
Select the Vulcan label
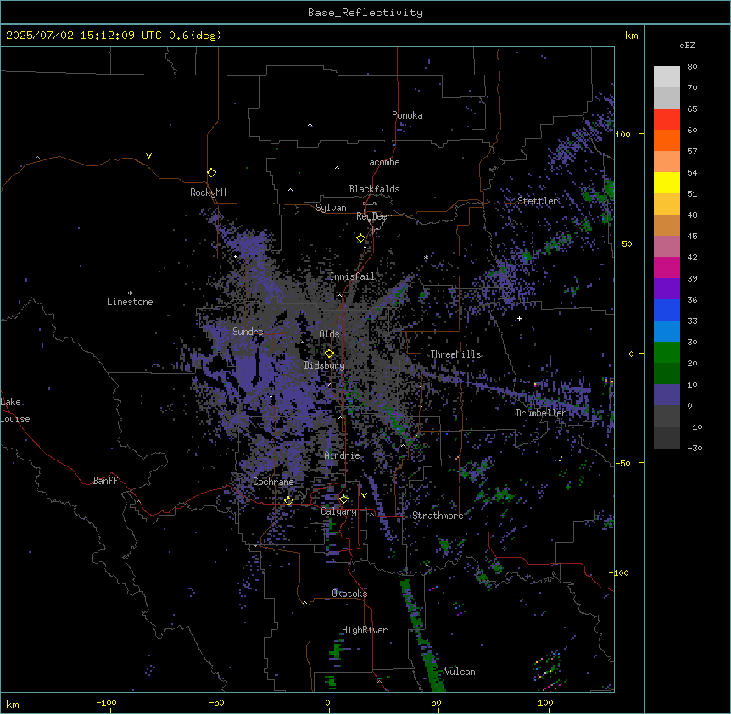(x=460, y=672)
